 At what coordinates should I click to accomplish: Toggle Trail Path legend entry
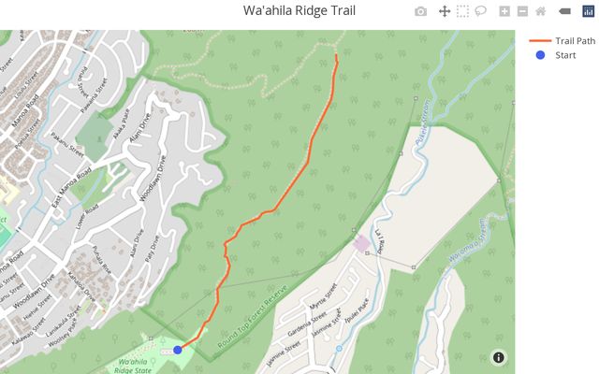pos(562,40)
